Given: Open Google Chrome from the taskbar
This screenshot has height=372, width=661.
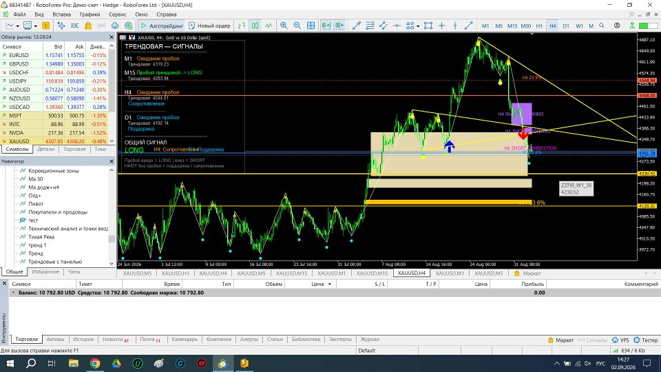Looking at the screenshot, I should pyautogui.click(x=95, y=363).
